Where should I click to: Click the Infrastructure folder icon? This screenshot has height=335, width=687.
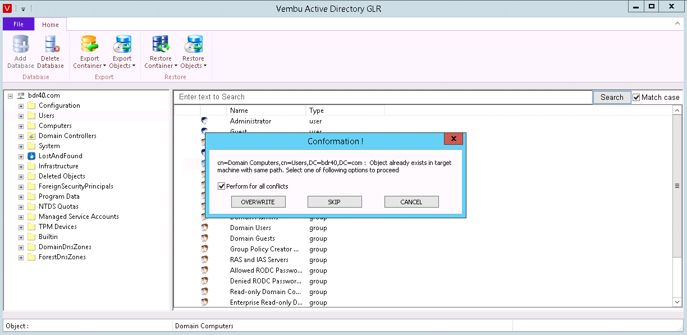[x=31, y=166]
